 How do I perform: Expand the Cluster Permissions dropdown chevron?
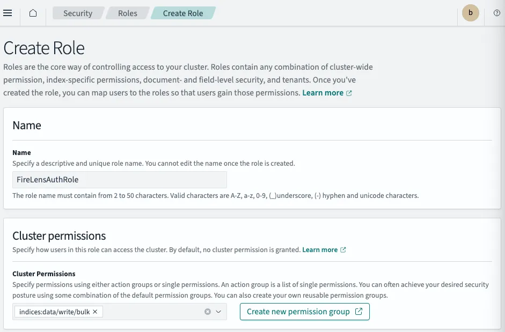(x=218, y=312)
